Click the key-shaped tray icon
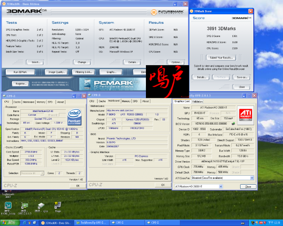The height and width of the screenshot is (226, 283). [257, 223]
